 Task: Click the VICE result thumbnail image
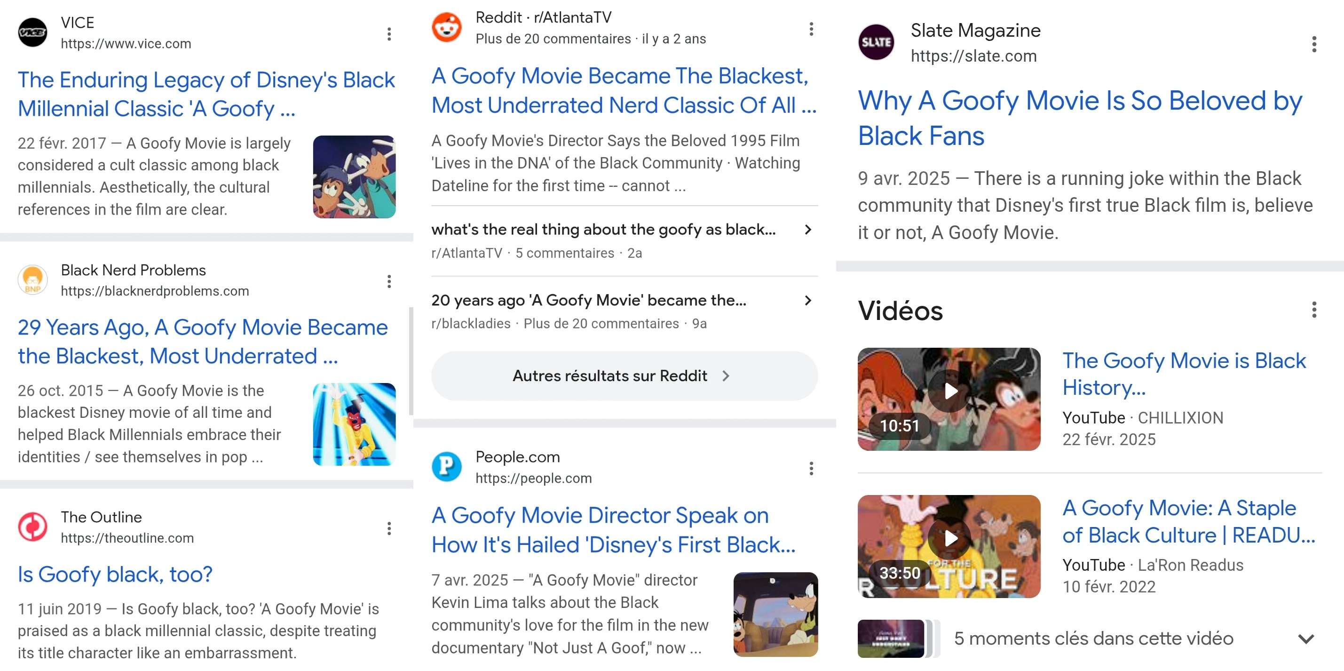point(354,176)
